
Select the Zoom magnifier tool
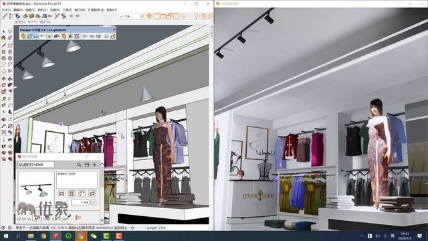point(3,126)
